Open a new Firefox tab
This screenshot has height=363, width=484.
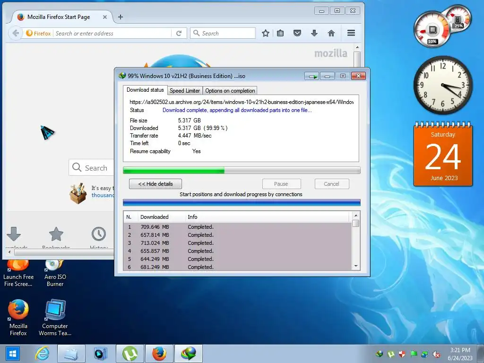pos(121,17)
